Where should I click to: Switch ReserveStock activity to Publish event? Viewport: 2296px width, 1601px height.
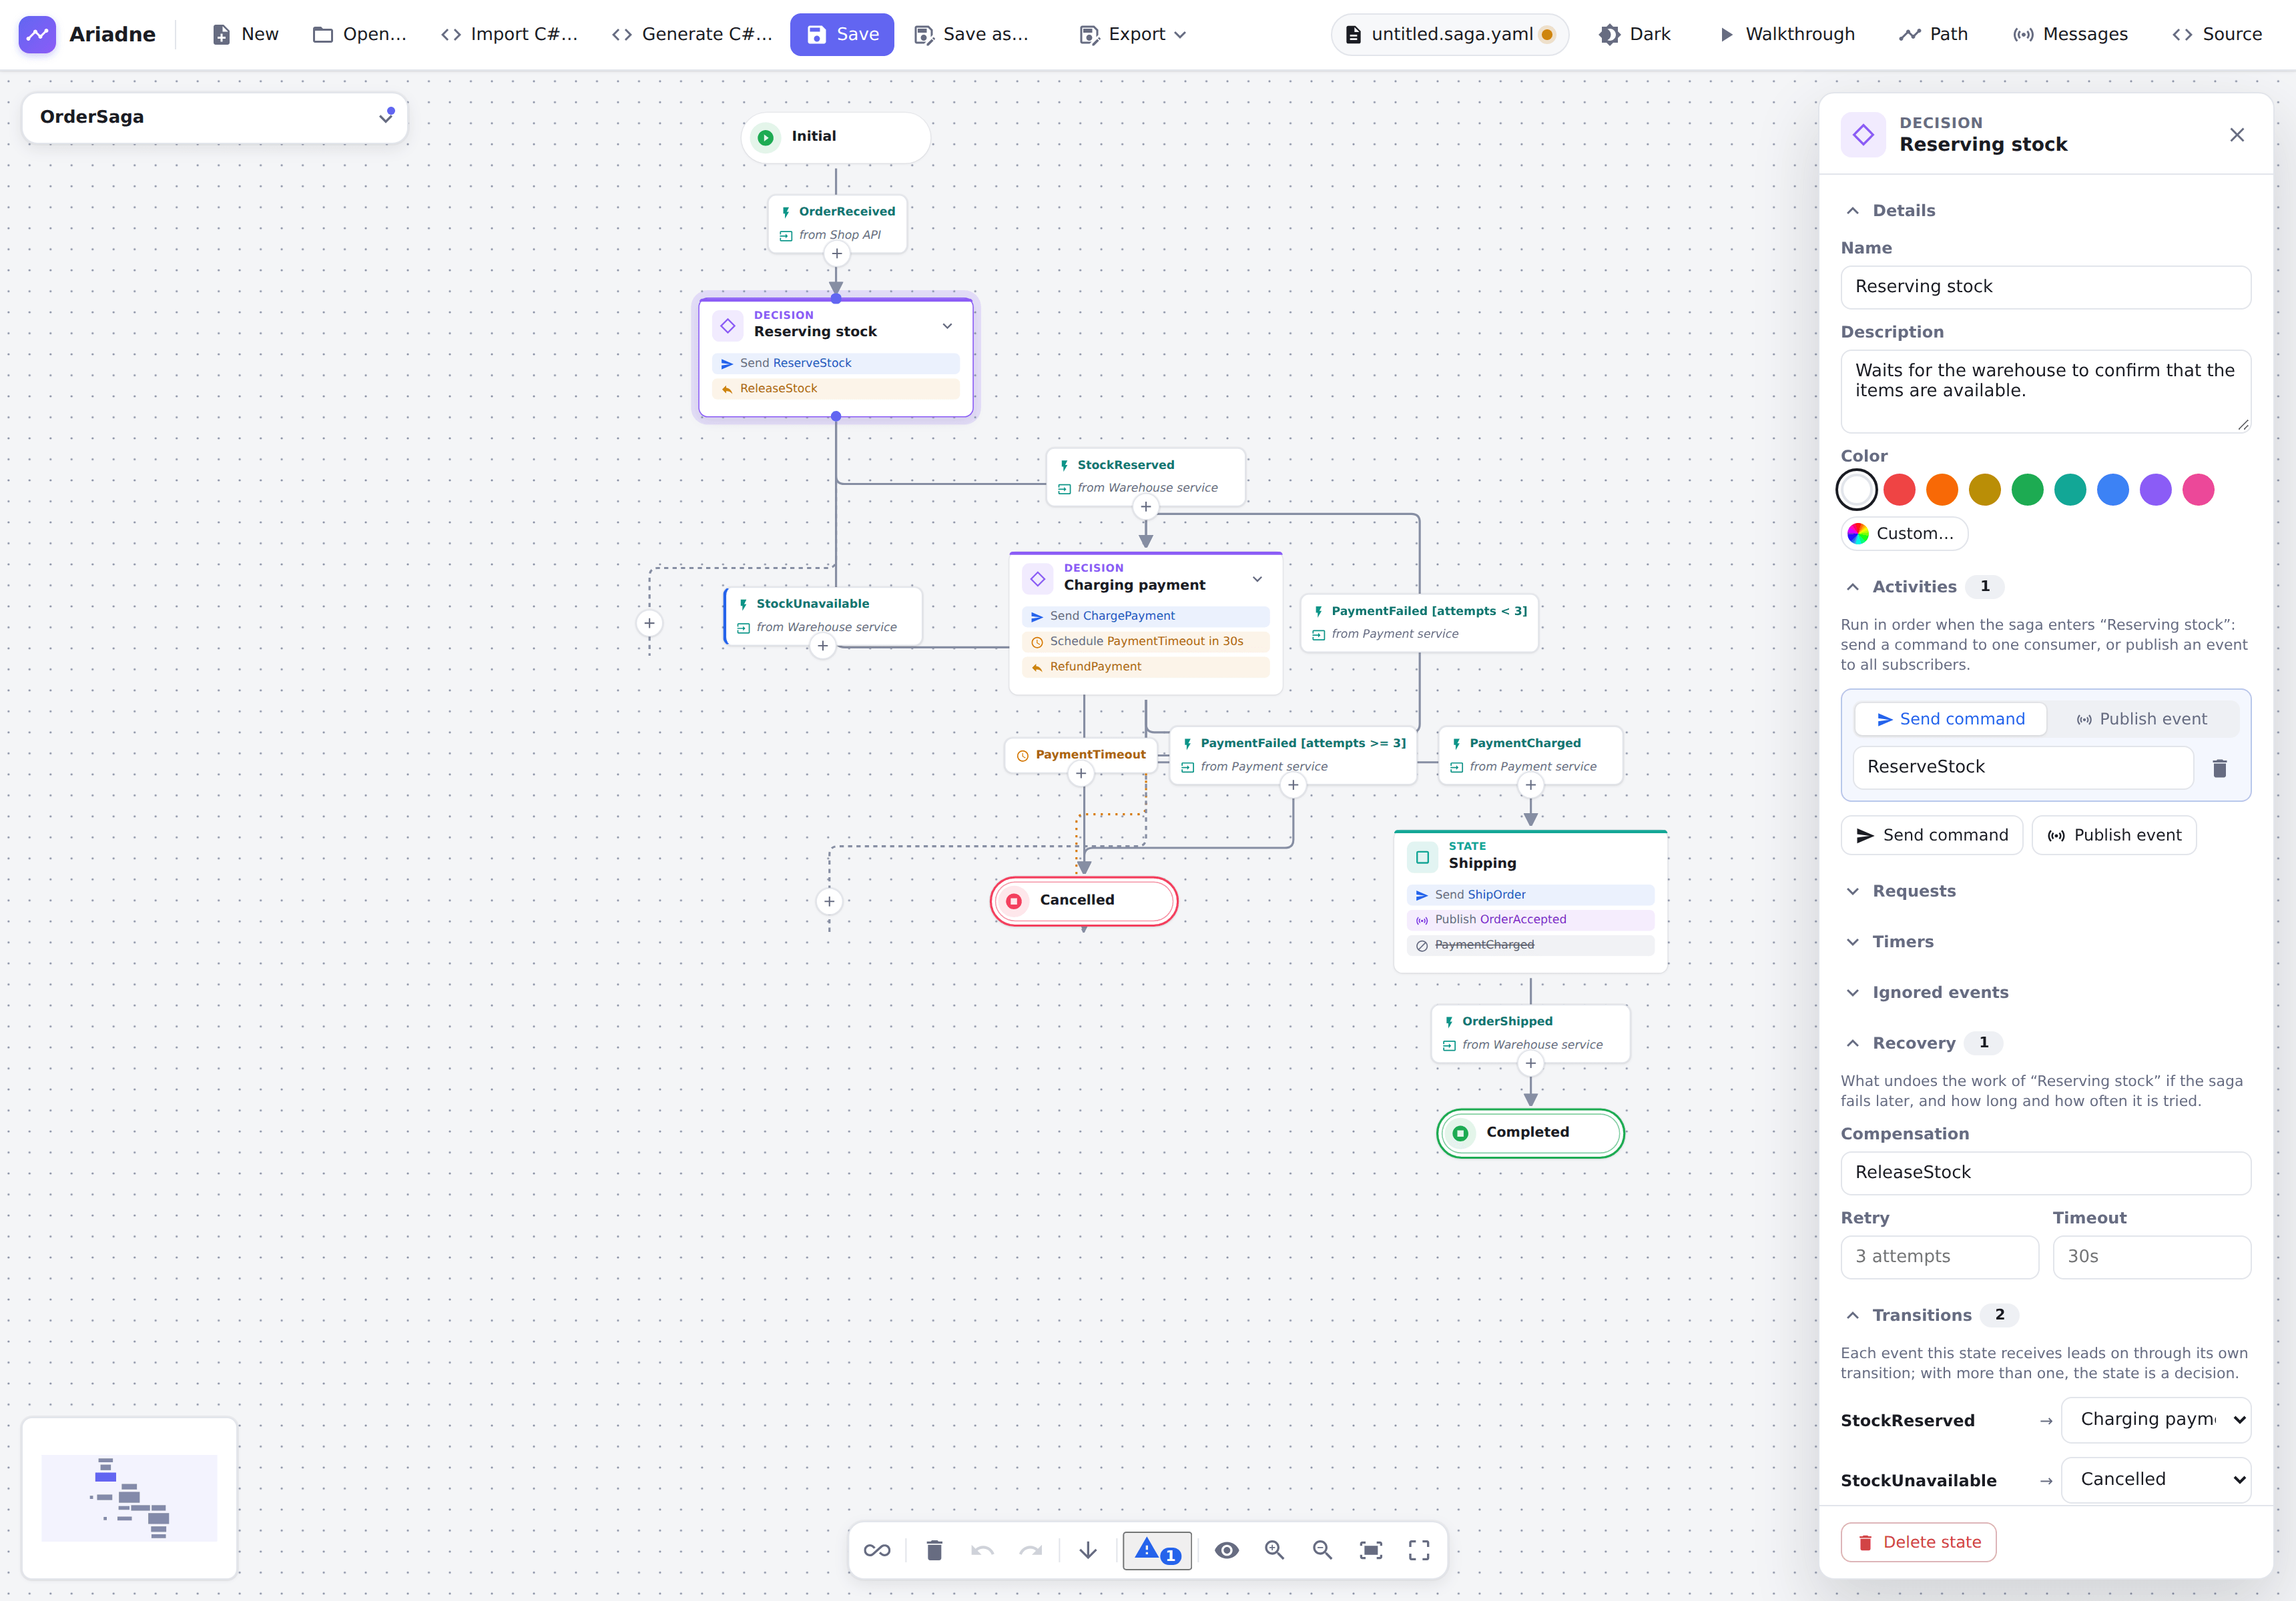click(2142, 718)
